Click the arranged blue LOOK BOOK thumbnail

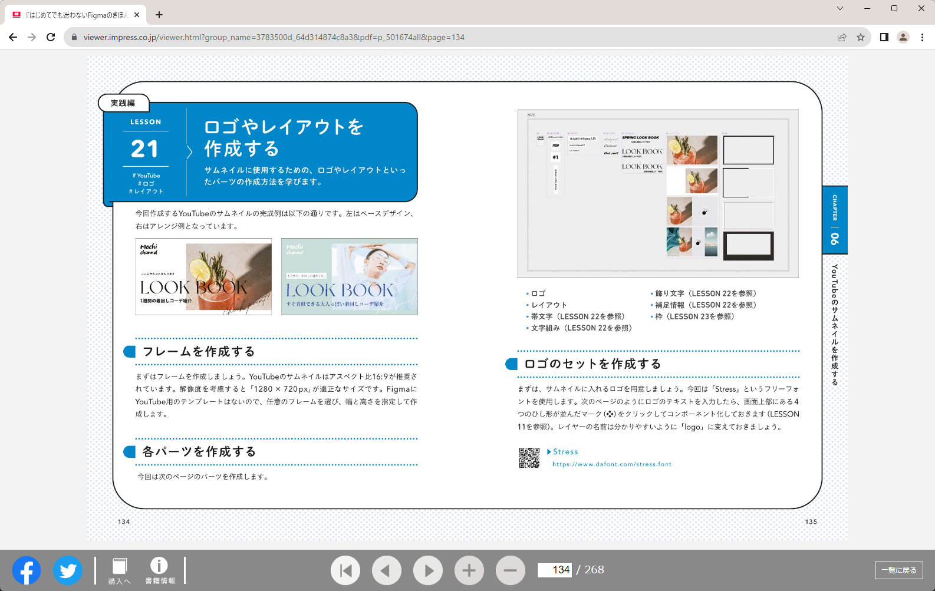coord(350,276)
